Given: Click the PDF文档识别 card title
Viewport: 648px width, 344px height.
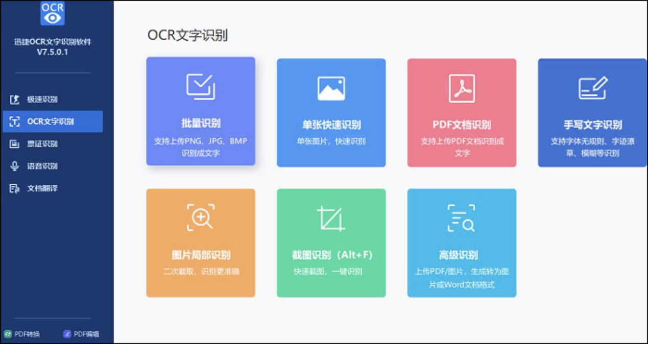Looking at the screenshot, I should (x=462, y=125).
